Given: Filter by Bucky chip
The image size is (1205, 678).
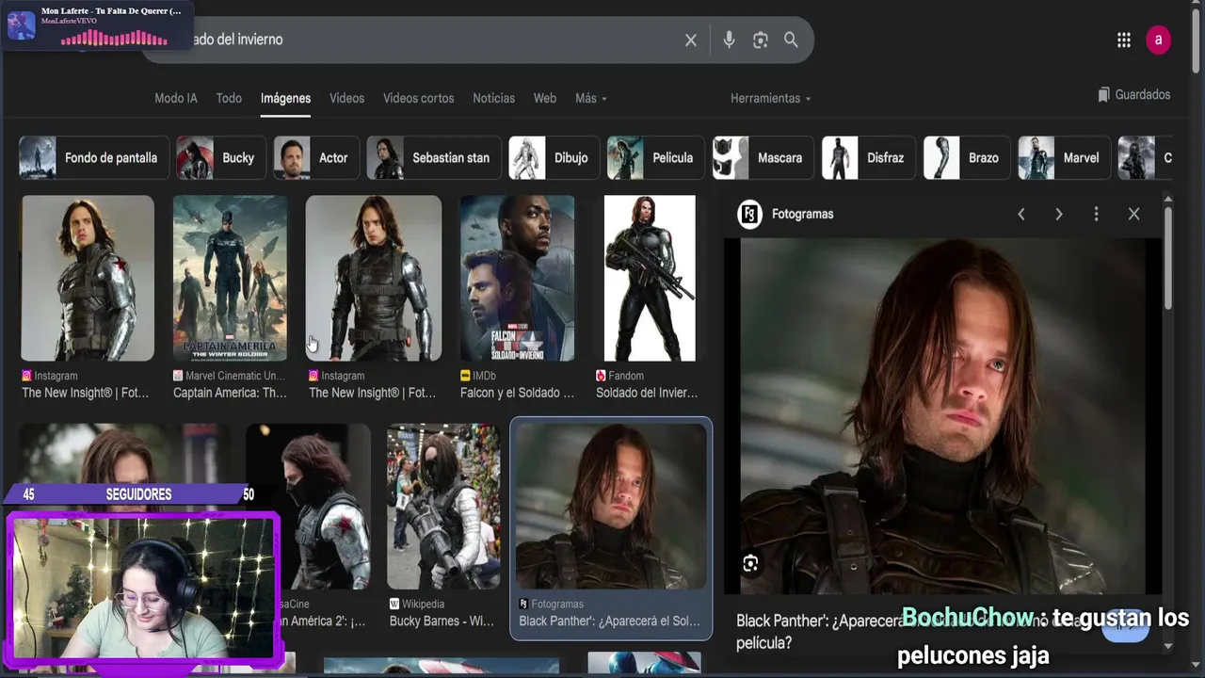Looking at the screenshot, I should click(220, 157).
